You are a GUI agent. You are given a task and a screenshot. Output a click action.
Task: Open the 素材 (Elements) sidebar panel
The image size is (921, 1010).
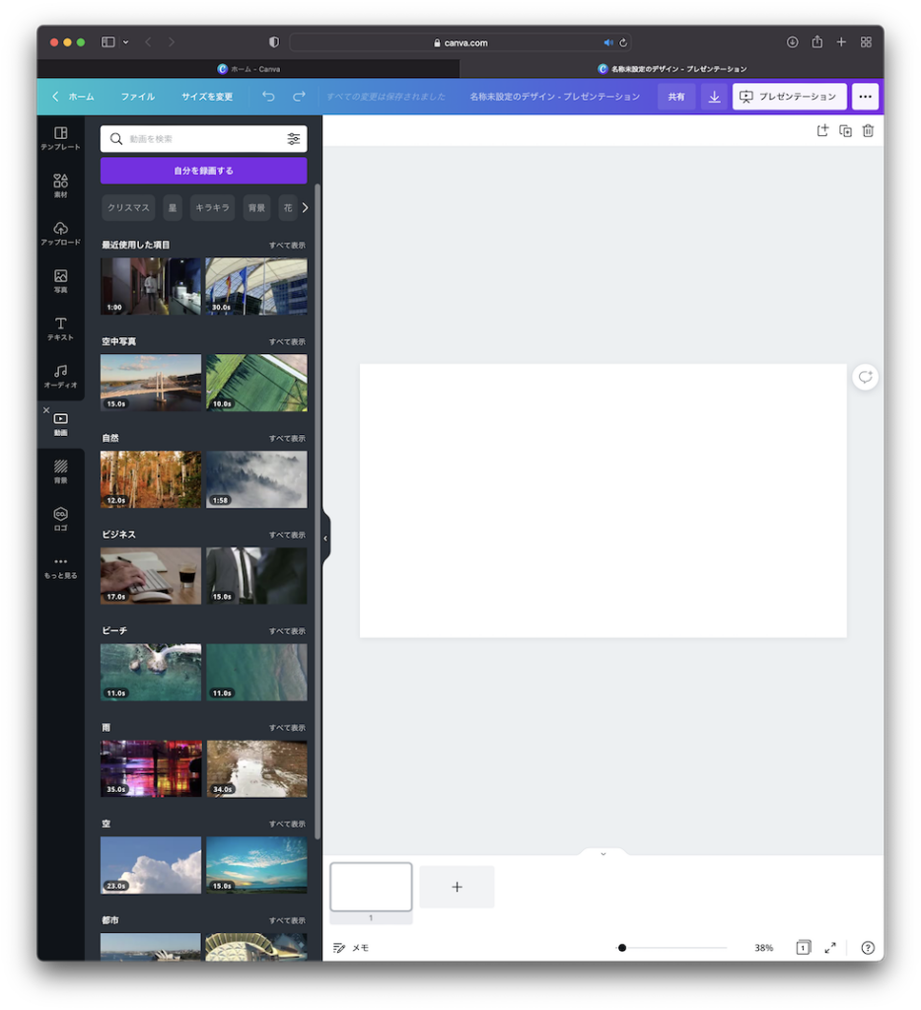[60, 185]
